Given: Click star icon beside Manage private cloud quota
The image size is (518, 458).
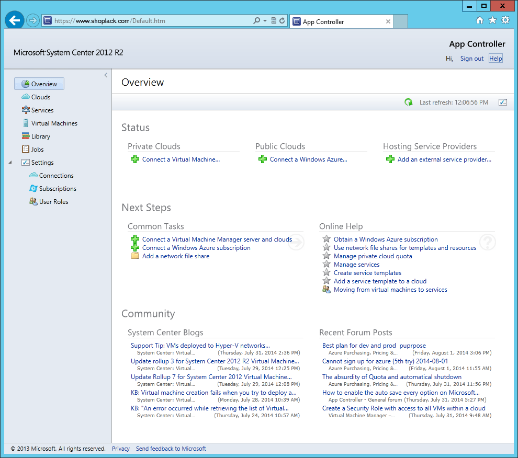Looking at the screenshot, I should coord(326,256).
